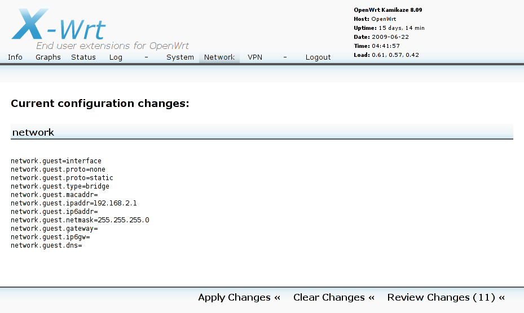The image size is (524, 313).
Task: Open the System menu
Action: click(180, 57)
